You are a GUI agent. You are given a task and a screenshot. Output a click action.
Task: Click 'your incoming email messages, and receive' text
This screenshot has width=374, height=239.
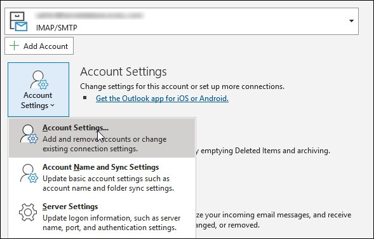pyautogui.click(x=278, y=215)
